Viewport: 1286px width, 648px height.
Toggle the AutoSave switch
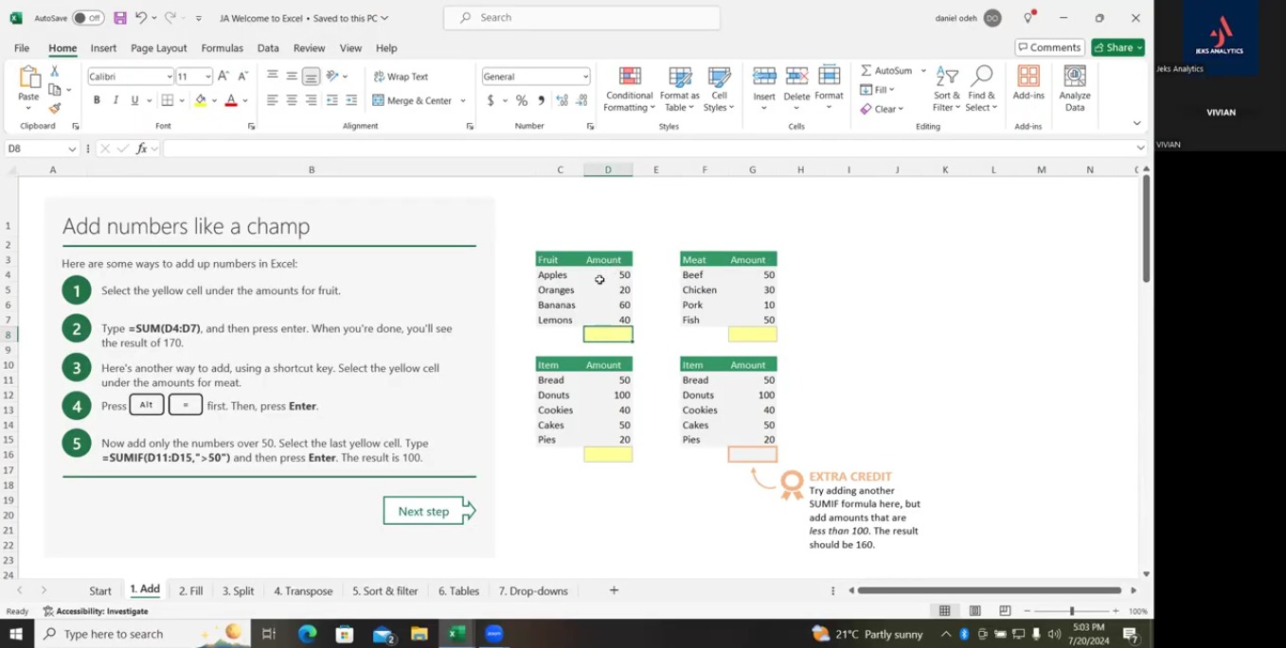[87, 18]
